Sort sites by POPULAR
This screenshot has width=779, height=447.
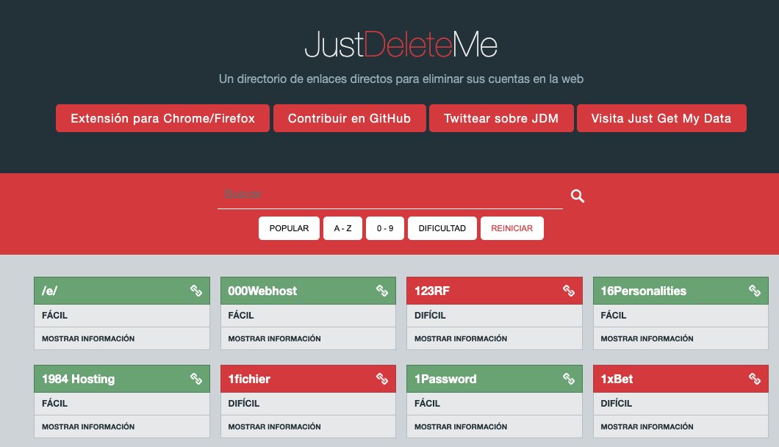tap(289, 228)
